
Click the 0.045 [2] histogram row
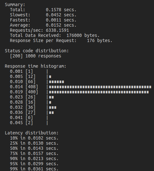coord(29,123)
